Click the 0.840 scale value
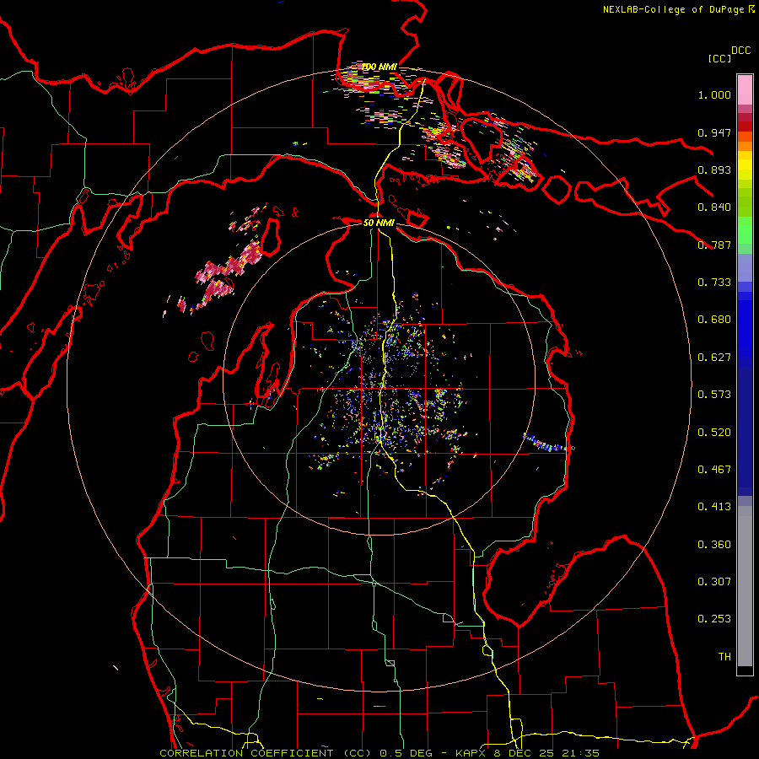Viewport: 759px width, 759px height. pyautogui.click(x=714, y=207)
